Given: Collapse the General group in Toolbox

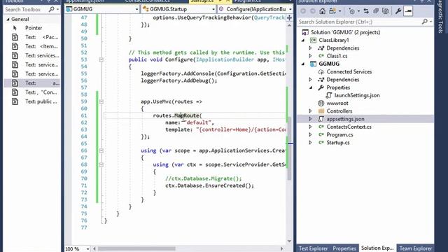Looking at the screenshot, I should 8,19.
